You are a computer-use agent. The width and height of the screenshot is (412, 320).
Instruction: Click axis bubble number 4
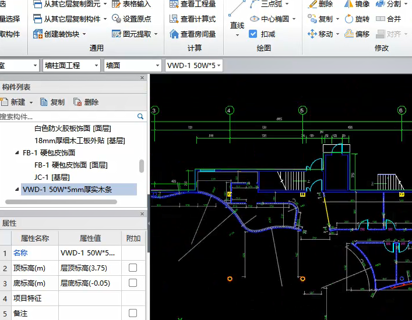(230, 111)
